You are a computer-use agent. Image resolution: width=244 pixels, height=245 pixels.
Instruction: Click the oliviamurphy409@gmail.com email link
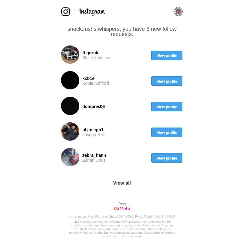tap(128, 222)
